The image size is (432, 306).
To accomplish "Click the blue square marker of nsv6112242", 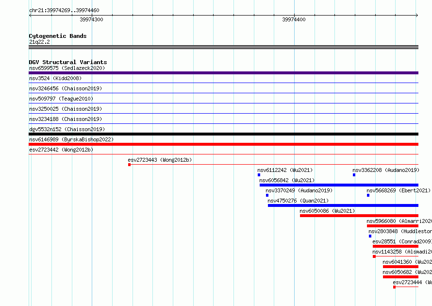I will (x=259, y=175).
